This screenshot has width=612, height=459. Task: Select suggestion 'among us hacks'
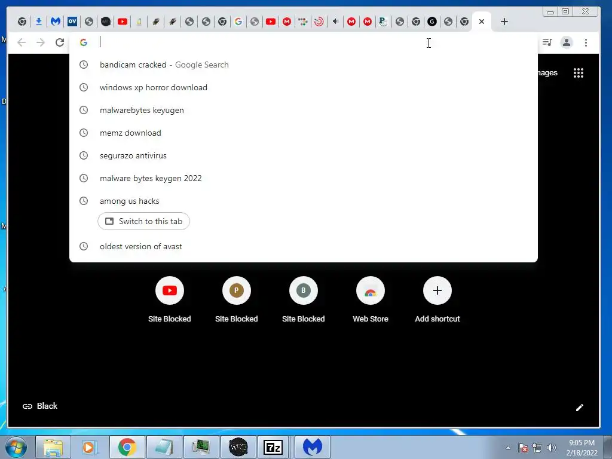coord(303,201)
